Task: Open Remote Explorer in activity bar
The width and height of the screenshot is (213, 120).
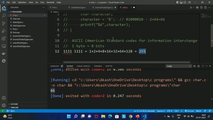Action: [4, 46]
